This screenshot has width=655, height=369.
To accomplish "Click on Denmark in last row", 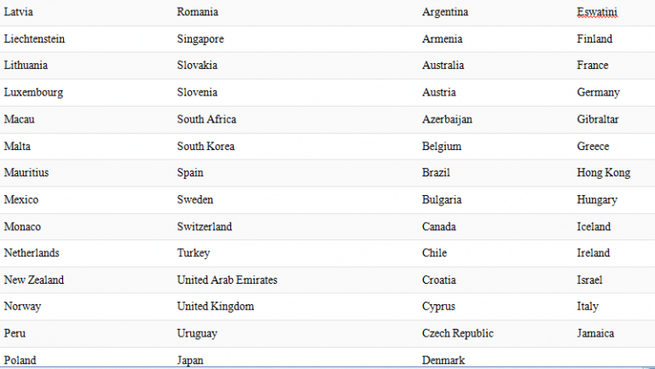I will coord(443,360).
